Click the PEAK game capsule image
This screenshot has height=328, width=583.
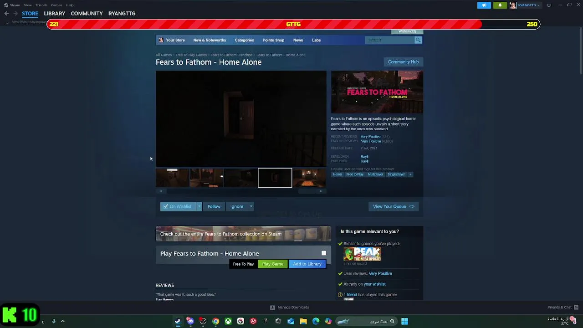pos(362,254)
